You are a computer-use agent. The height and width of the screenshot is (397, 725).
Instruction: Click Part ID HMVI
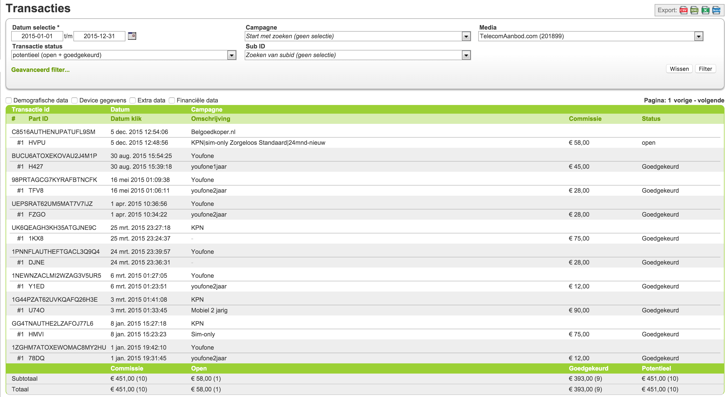click(36, 334)
